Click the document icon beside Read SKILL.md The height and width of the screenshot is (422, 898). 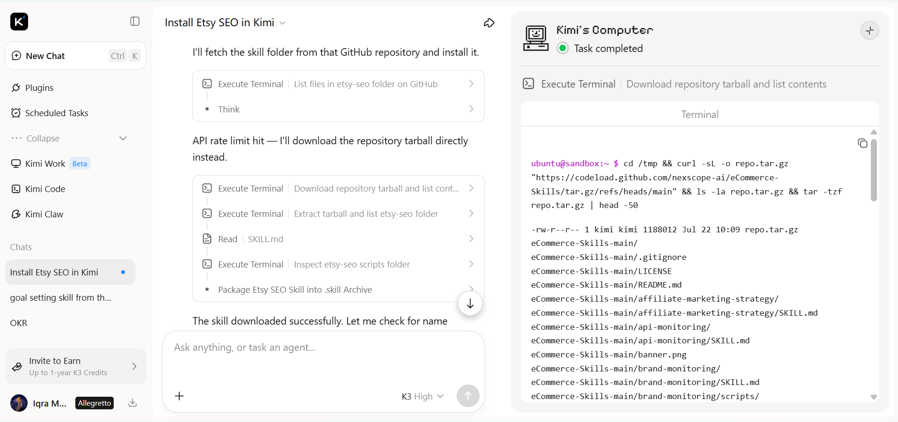click(x=207, y=239)
